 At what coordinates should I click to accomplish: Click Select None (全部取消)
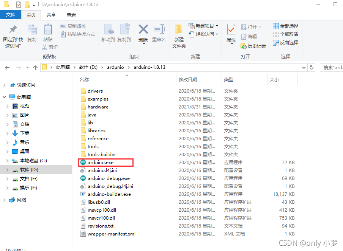[285, 34]
